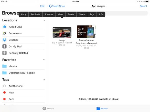Tap the Edit button in sidebar header

click(42, 6)
